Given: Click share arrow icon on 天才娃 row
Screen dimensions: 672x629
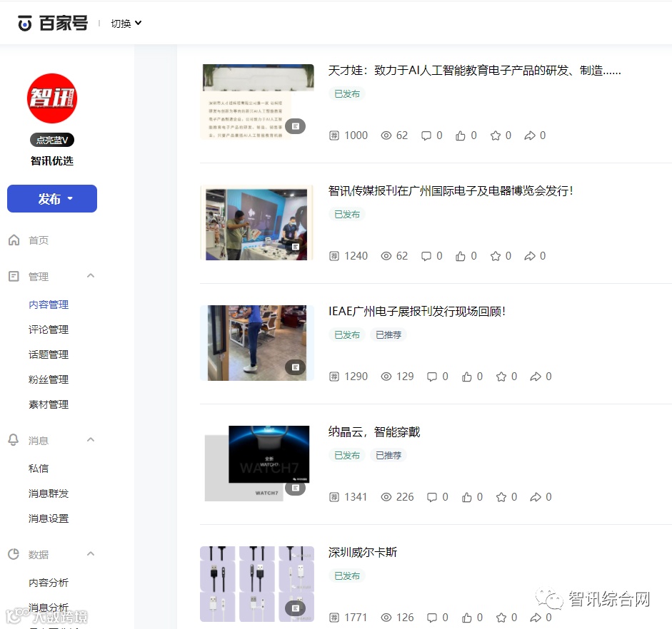Looking at the screenshot, I should coord(530,135).
